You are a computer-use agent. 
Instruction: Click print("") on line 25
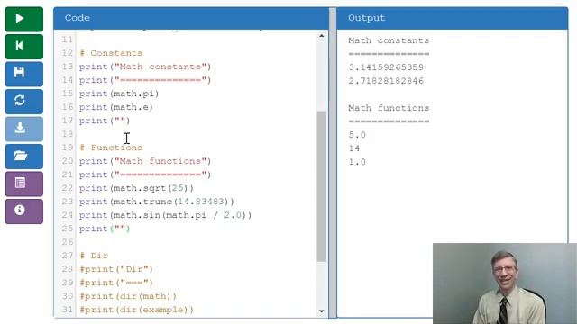pyautogui.click(x=105, y=229)
